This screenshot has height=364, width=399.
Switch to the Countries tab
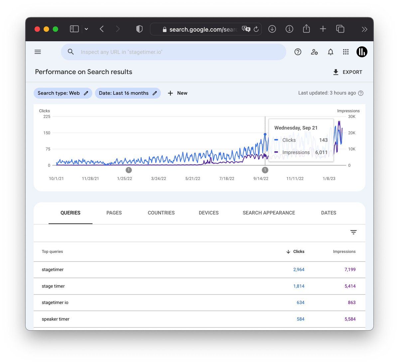(161, 213)
